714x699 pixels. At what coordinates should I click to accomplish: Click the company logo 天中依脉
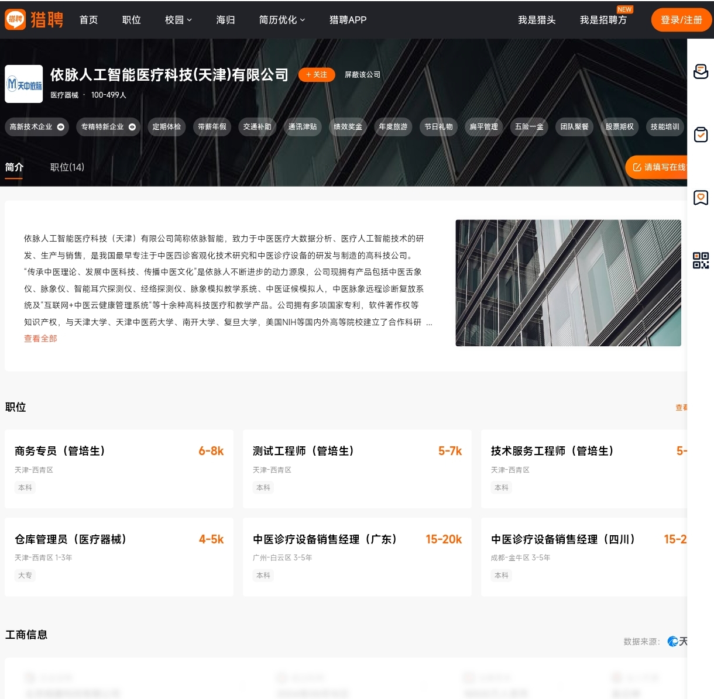(x=24, y=84)
